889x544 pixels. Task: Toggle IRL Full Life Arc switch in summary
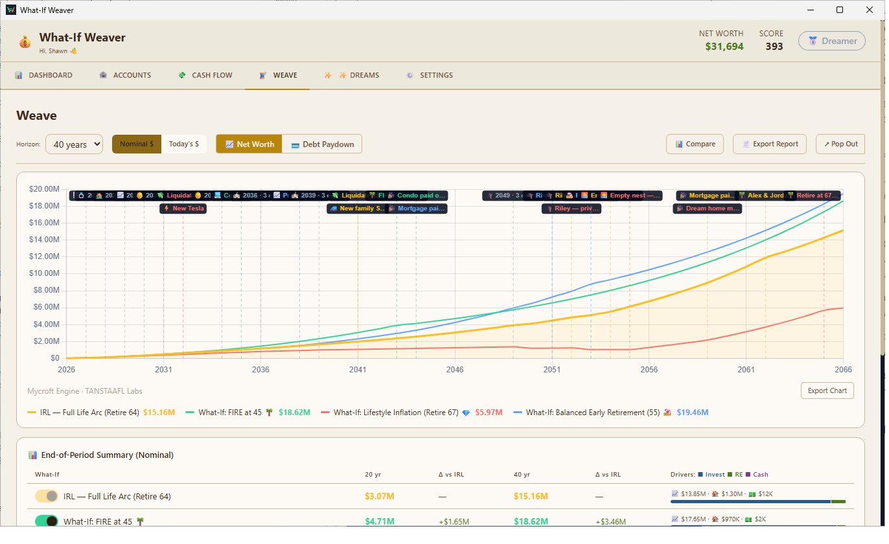[x=47, y=496]
